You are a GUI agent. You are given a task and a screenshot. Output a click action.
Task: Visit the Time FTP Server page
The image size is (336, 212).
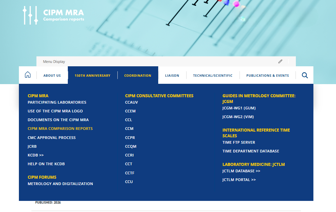click(x=239, y=142)
